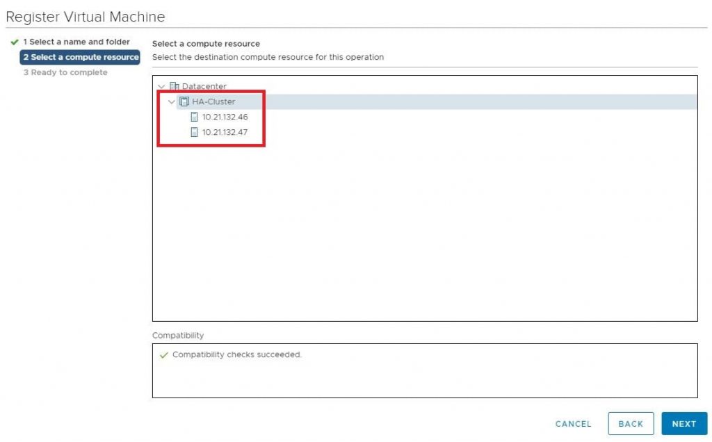Click the Datacenter building icon

coord(175,85)
